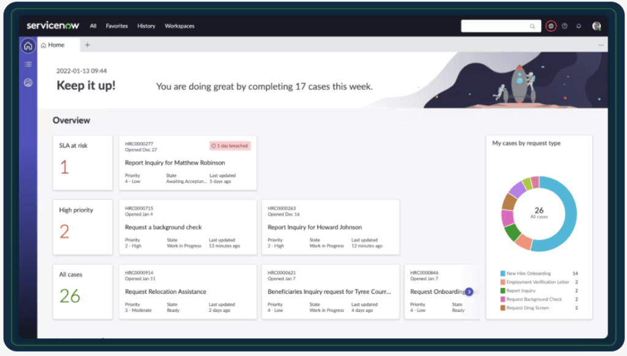
Task: Open the SLA at risk tile
Action: coord(83,163)
